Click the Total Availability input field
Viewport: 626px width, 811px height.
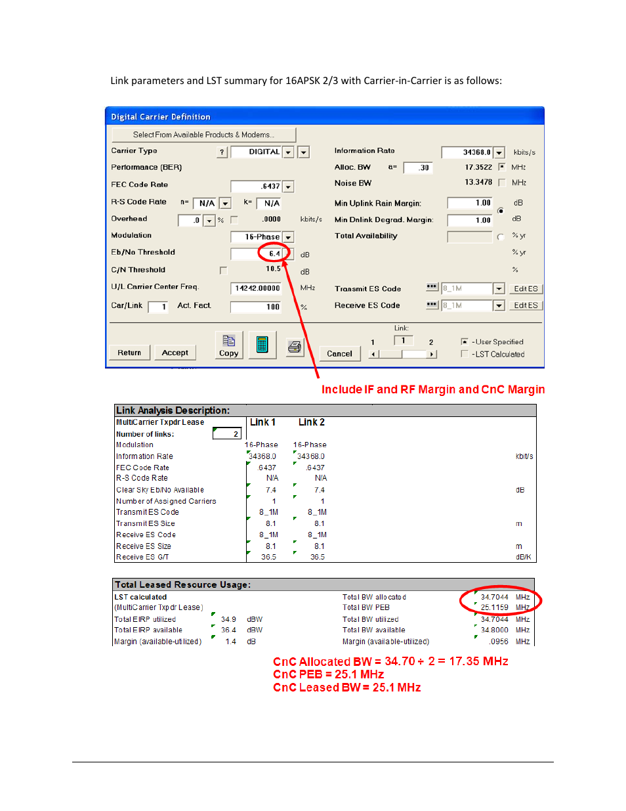click(470, 236)
